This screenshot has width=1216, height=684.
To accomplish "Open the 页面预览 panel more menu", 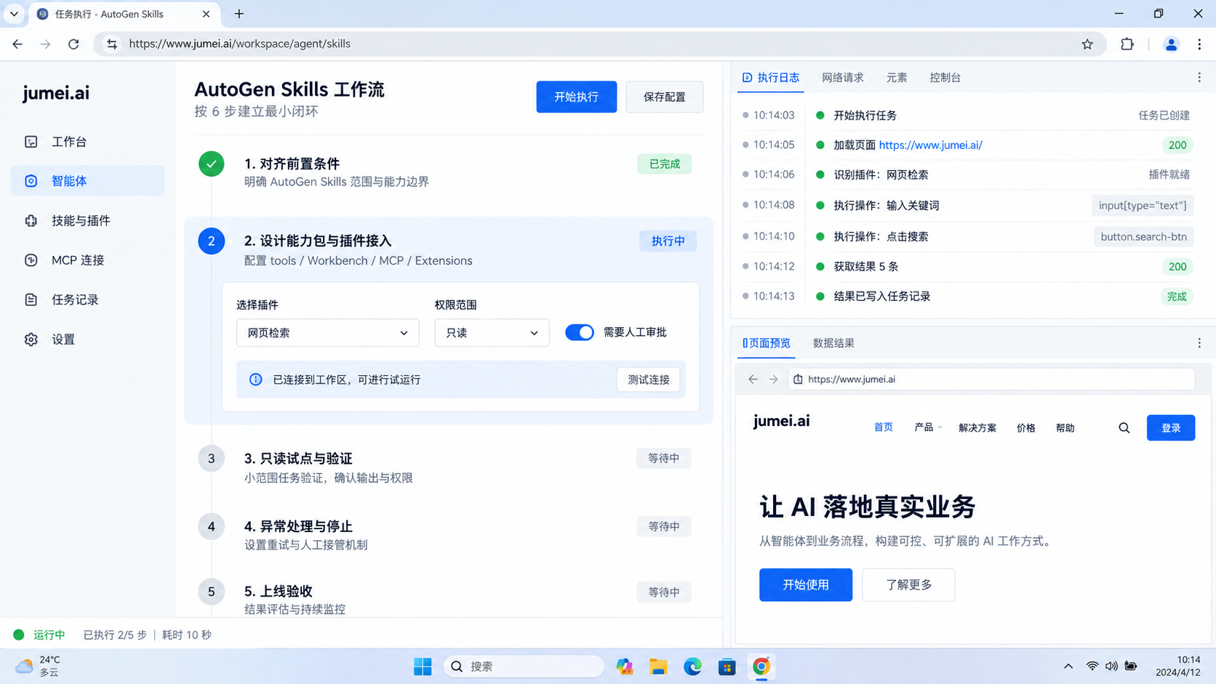I will [x=1199, y=343].
